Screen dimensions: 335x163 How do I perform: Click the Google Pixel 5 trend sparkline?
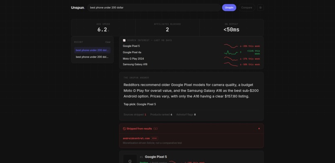[x=231, y=46]
